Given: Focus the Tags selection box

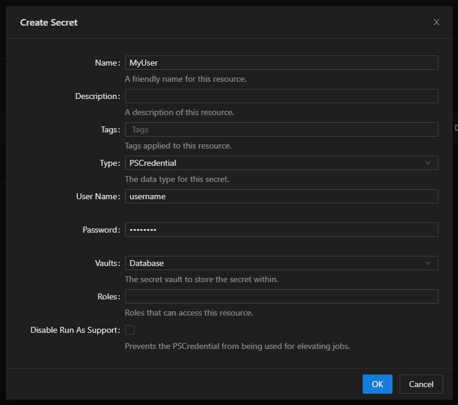Looking at the screenshot, I should tap(281, 129).
